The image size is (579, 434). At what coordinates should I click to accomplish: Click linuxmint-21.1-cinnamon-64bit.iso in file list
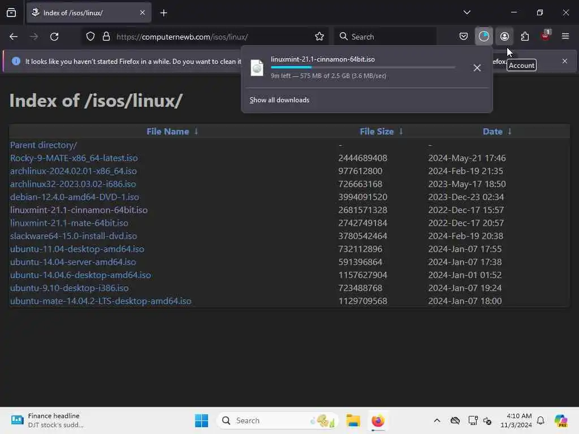tap(79, 210)
